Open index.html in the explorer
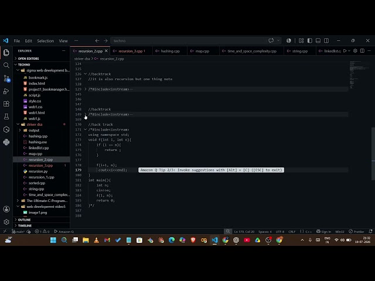This screenshot has height=281, width=375. (x=42, y=83)
